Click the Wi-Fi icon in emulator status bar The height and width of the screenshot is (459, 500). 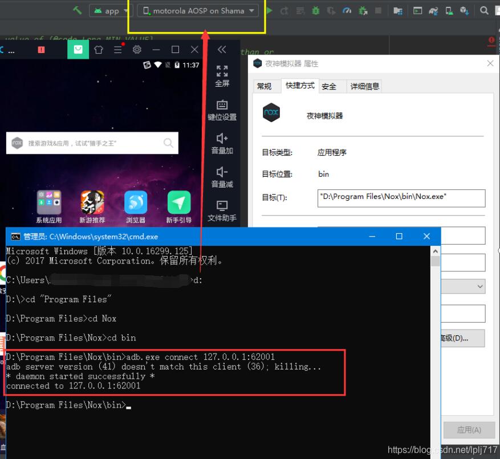pos(158,65)
